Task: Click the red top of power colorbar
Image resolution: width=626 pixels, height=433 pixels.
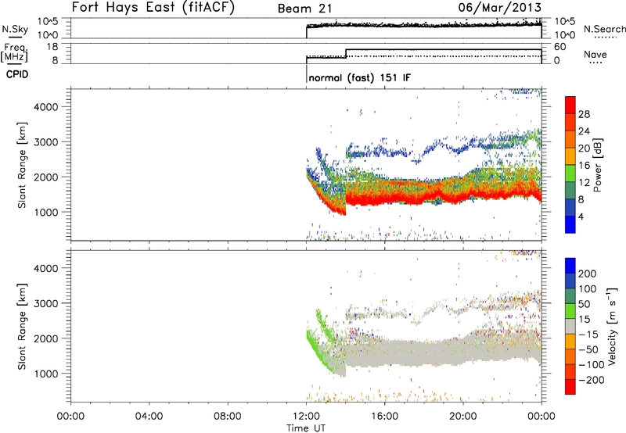Action: click(x=570, y=103)
